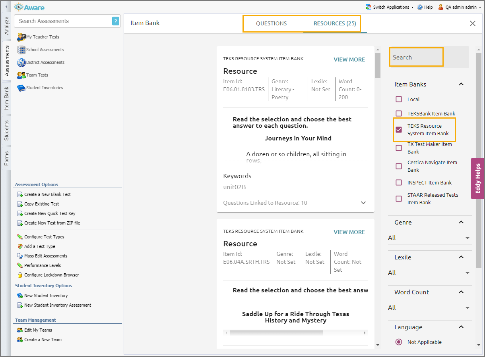Open the Word Count All dropdown

pos(430,308)
